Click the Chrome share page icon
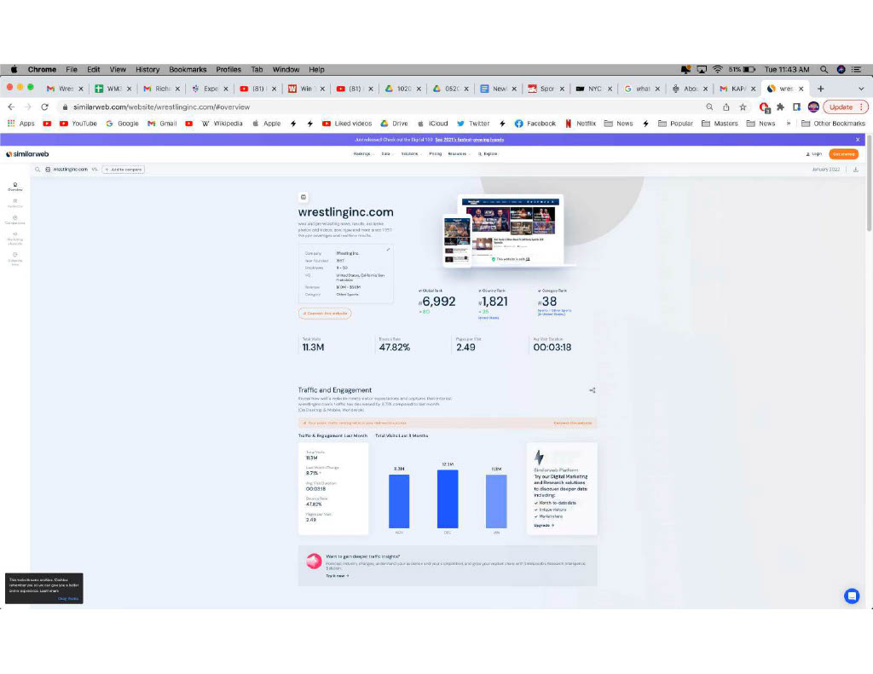873x674 pixels. (726, 107)
